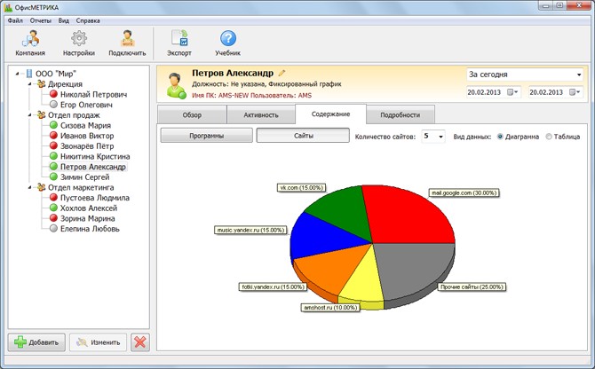Open the За сегодня period dropdown
This screenshot has height=369, width=595.
pyautogui.click(x=524, y=75)
